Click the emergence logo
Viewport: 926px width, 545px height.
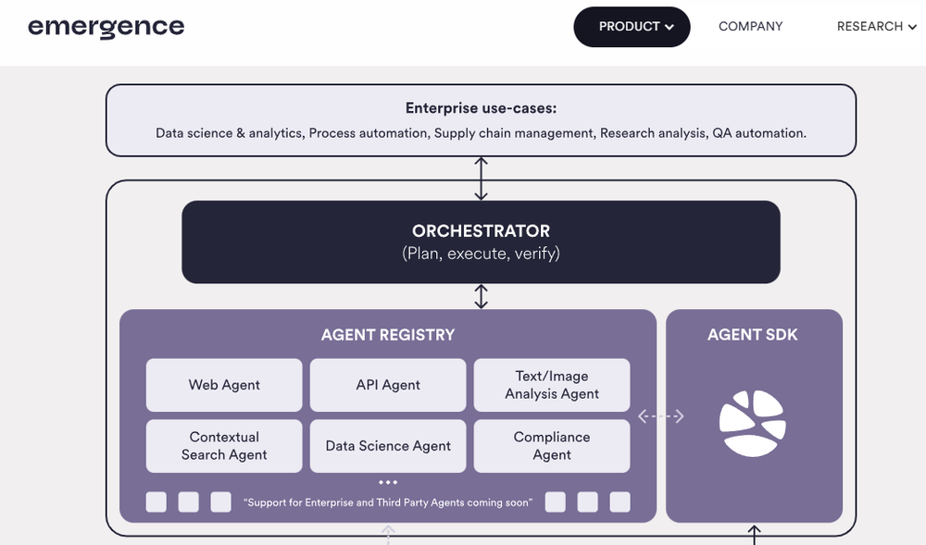click(106, 27)
